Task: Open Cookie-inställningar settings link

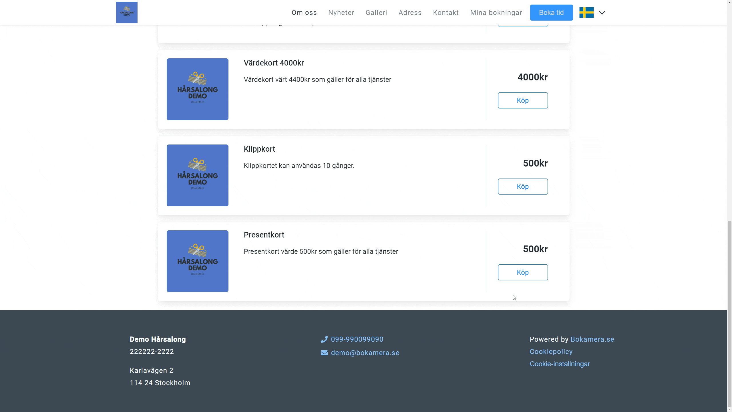Action: [560, 364]
